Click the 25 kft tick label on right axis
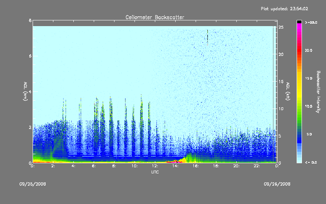This screenshot has width=326, height=204. [x=281, y=27]
